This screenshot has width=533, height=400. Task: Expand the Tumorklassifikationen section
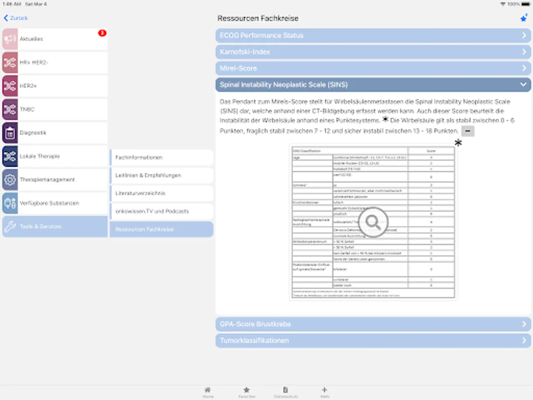pos(373,340)
